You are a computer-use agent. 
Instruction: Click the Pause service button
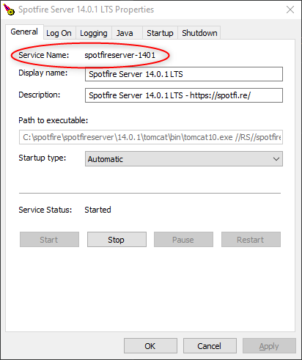pos(183,240)
